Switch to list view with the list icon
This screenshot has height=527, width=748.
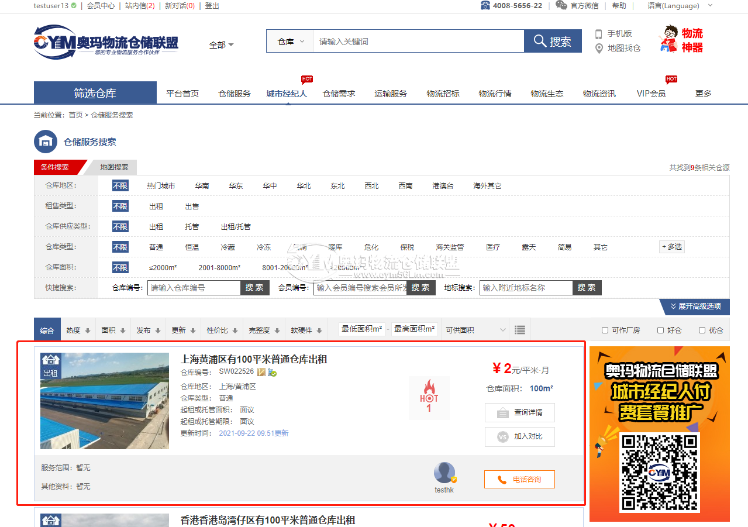[520, 330]
